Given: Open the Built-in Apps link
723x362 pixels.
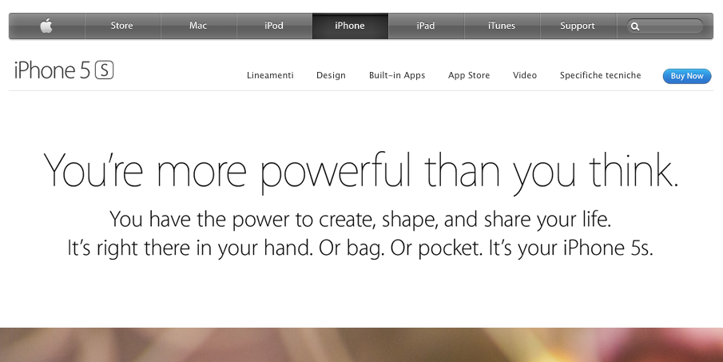Looking at the screenshot, I should tap(397, 75).
